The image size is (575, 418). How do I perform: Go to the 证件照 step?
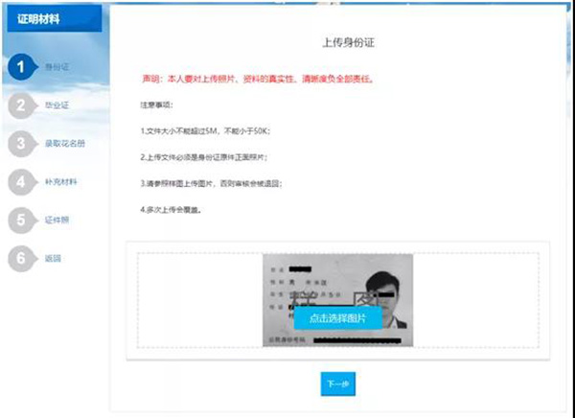coord(57,221)
